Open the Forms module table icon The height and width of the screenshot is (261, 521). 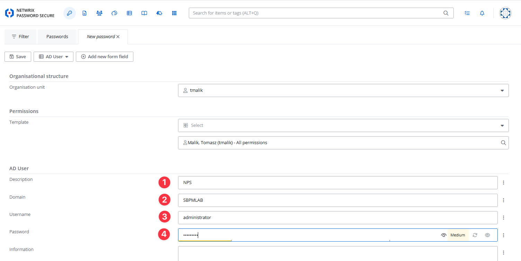pyautogui.click(x=129, y=13)
